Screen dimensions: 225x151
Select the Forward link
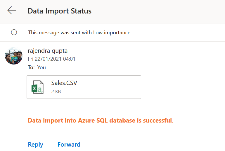click(x=69, y=145)
